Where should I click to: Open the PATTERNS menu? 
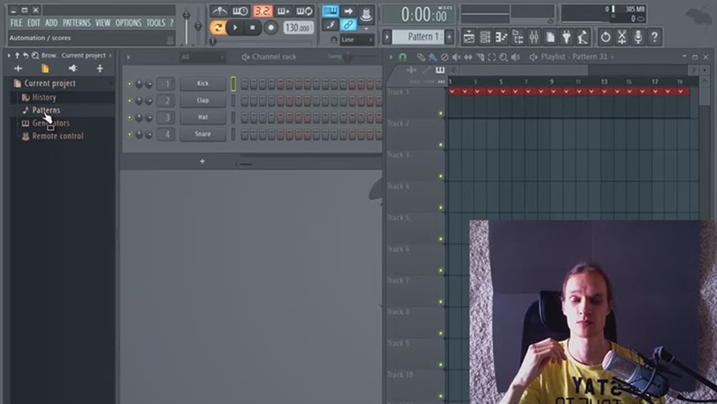[76, 23]
